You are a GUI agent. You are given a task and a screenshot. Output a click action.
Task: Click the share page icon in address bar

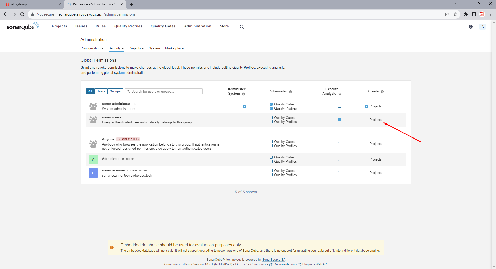(x=447, y=14)
